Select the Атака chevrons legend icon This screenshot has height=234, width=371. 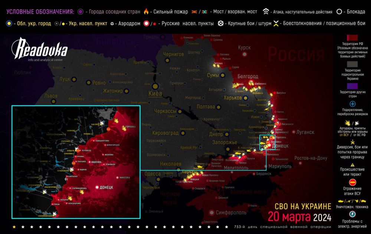[x=266, y=11]
